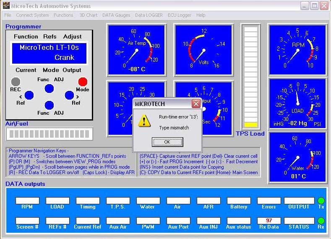Open the Connect System menu
The image size is (331, 239).
coord(32,15)
